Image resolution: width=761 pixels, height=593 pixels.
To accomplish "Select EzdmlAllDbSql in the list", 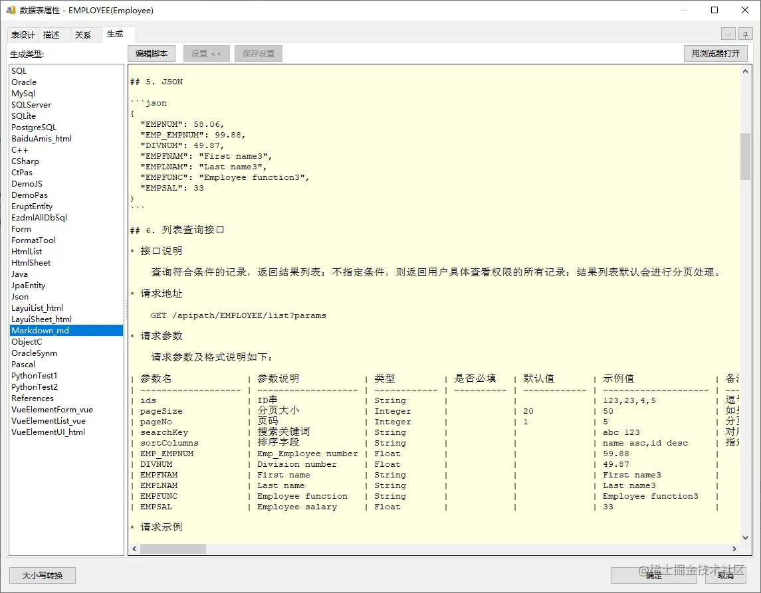I will tap(66, 217).
